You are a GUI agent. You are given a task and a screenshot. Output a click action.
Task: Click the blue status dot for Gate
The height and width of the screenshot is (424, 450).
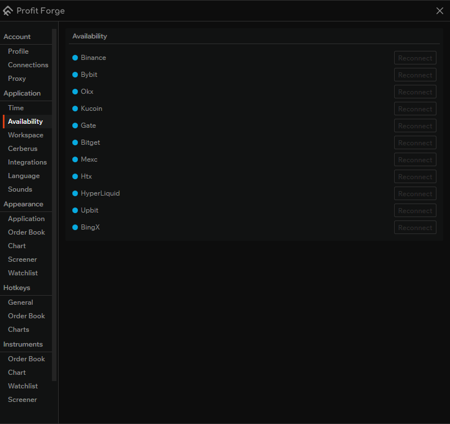tap(75, 126)
